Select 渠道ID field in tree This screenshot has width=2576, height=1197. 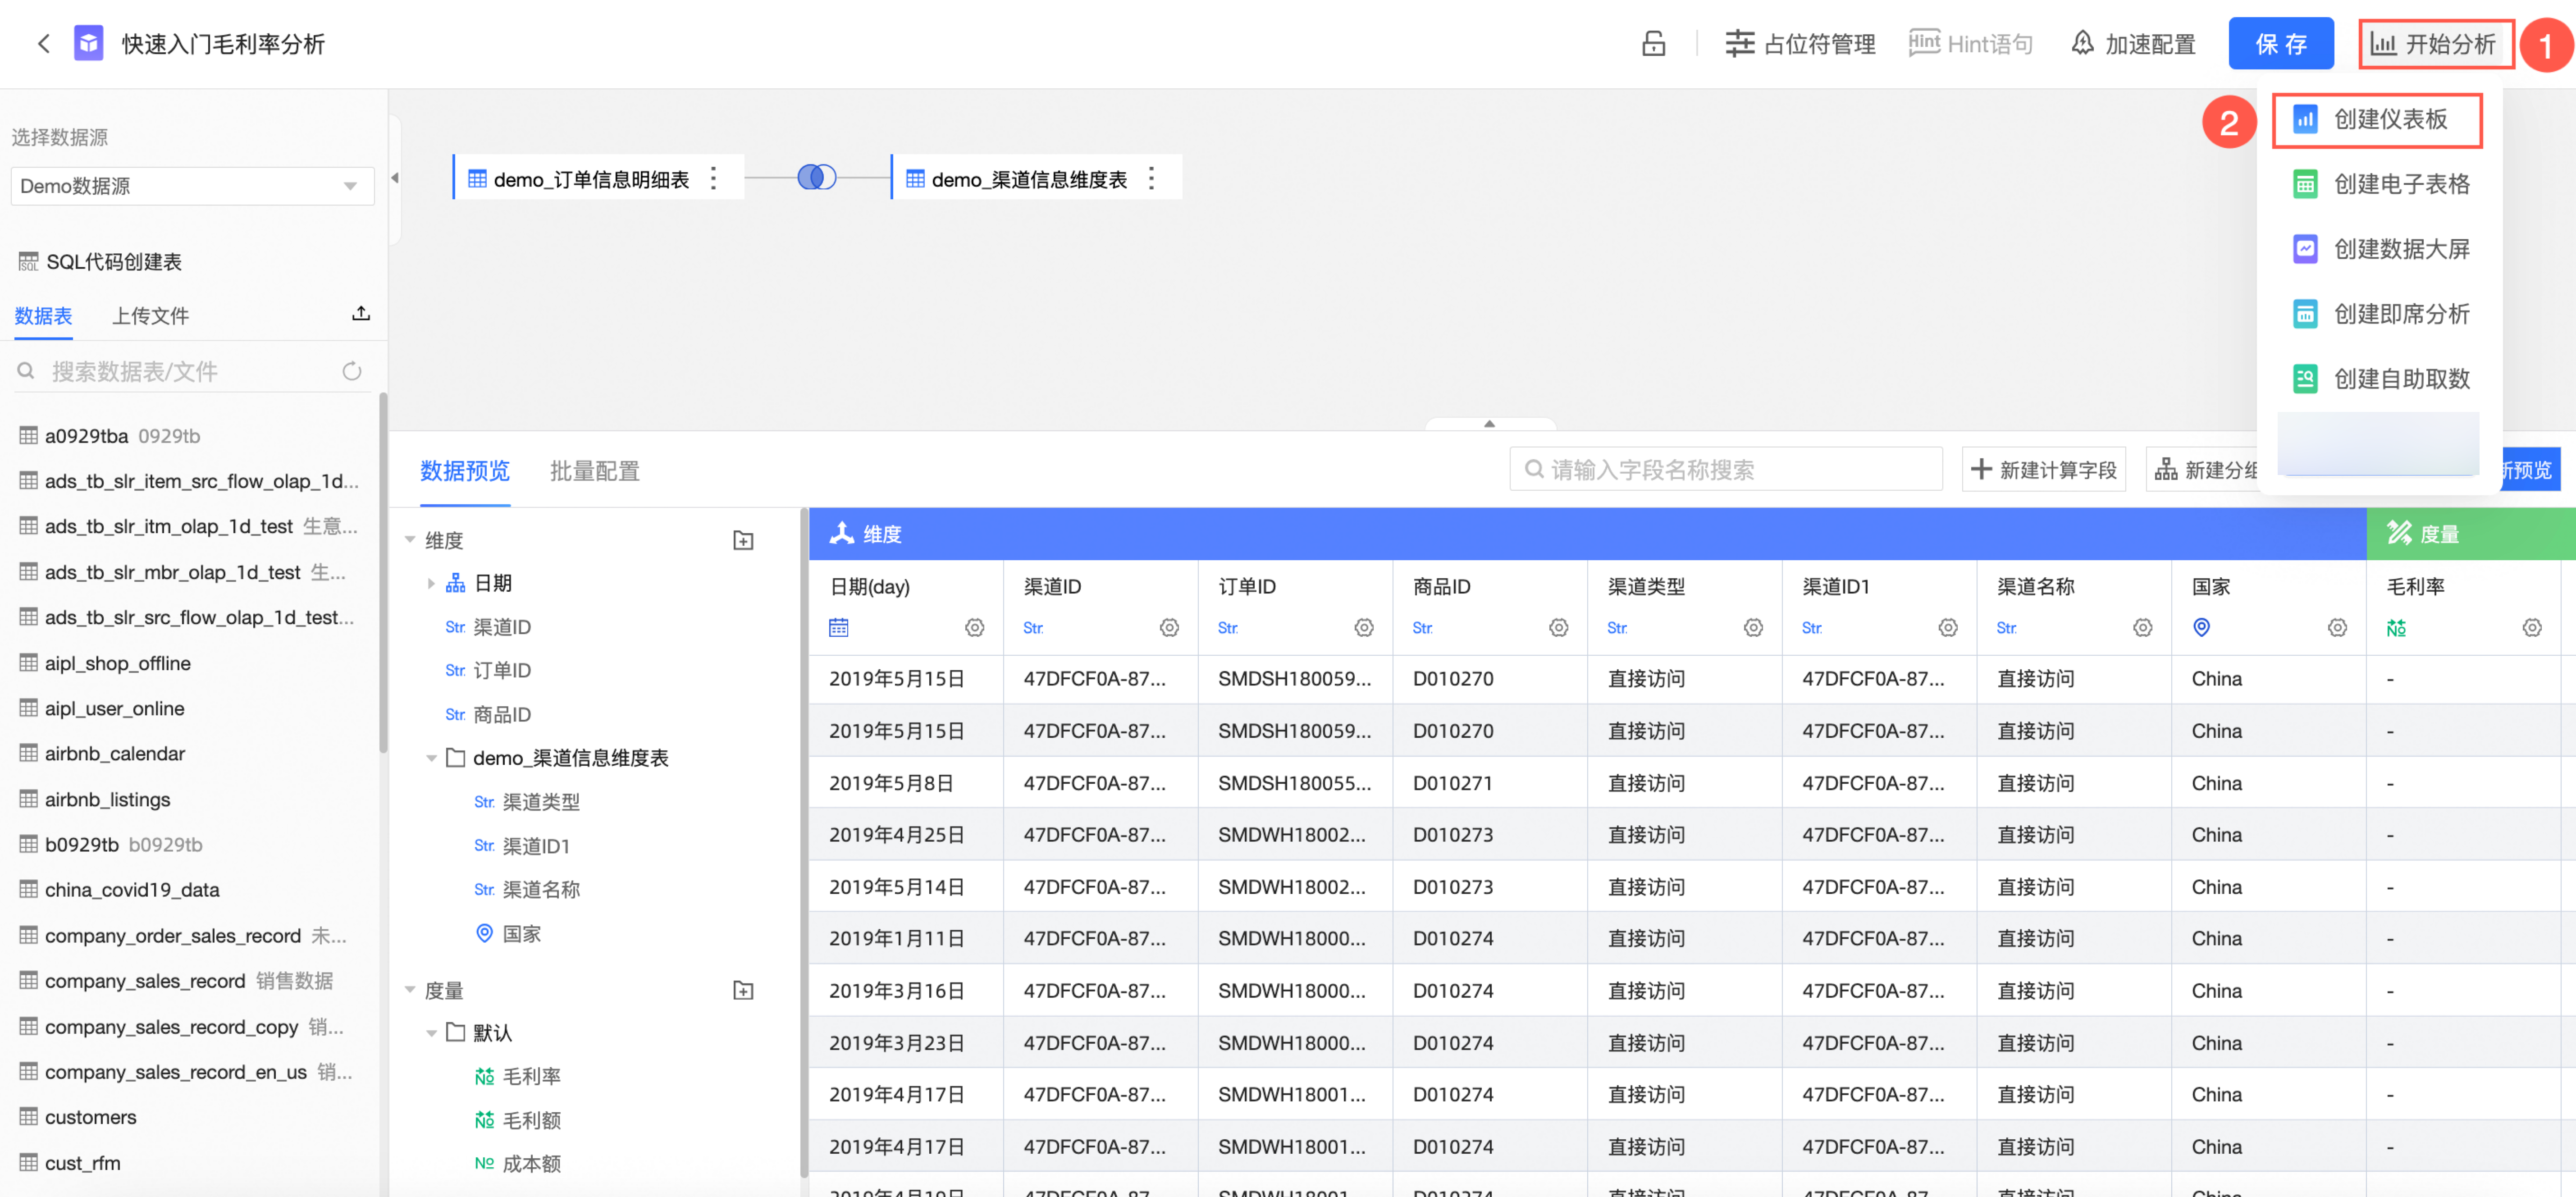pos(502,627)
